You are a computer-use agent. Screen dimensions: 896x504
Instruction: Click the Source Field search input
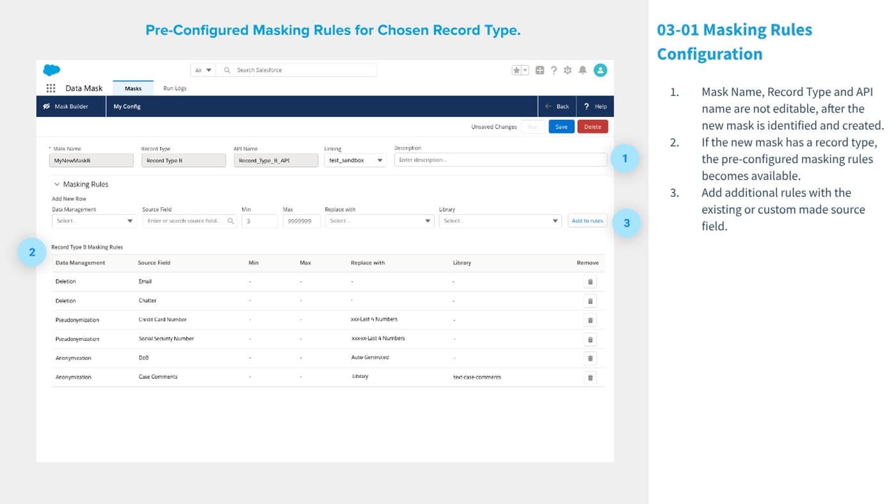pos(190,221)
